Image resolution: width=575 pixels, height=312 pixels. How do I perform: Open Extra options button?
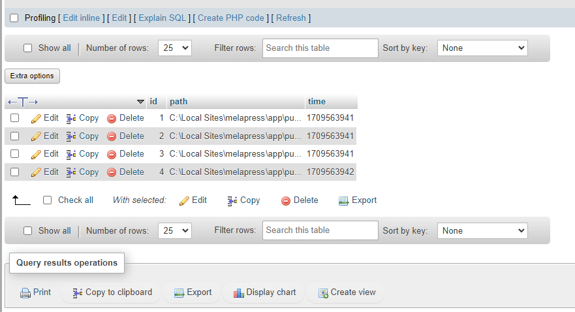pos(32,76)
